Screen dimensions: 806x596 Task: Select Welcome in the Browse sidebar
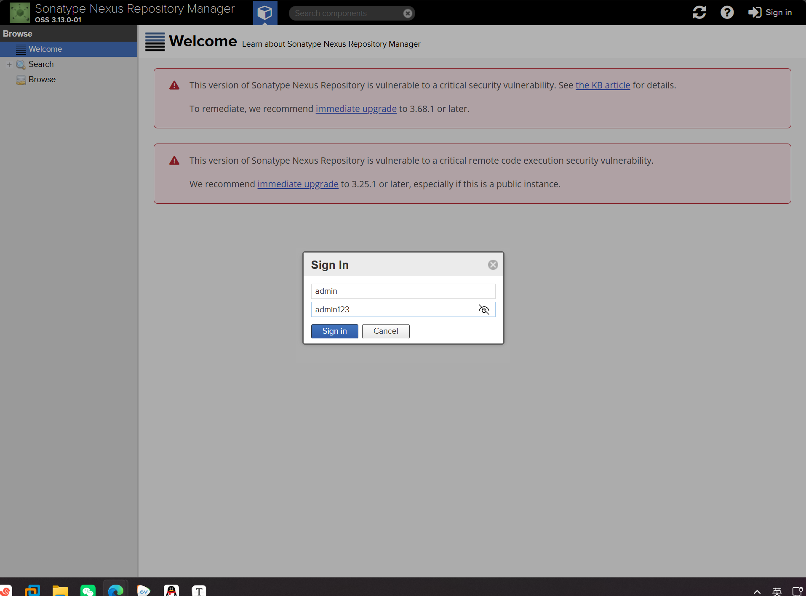tap(69, 49)
